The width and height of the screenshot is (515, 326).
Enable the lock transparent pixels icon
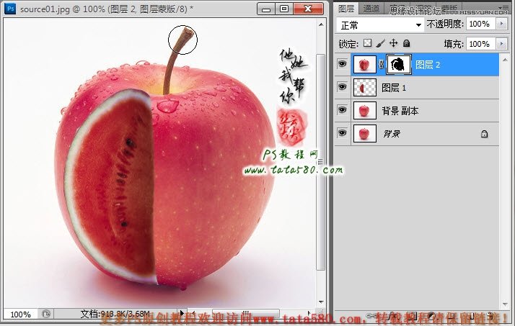tap(368, 43)
